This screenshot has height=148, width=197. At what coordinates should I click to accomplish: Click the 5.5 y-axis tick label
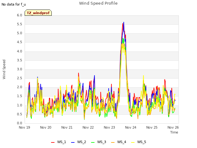click(x=20, y=24)
